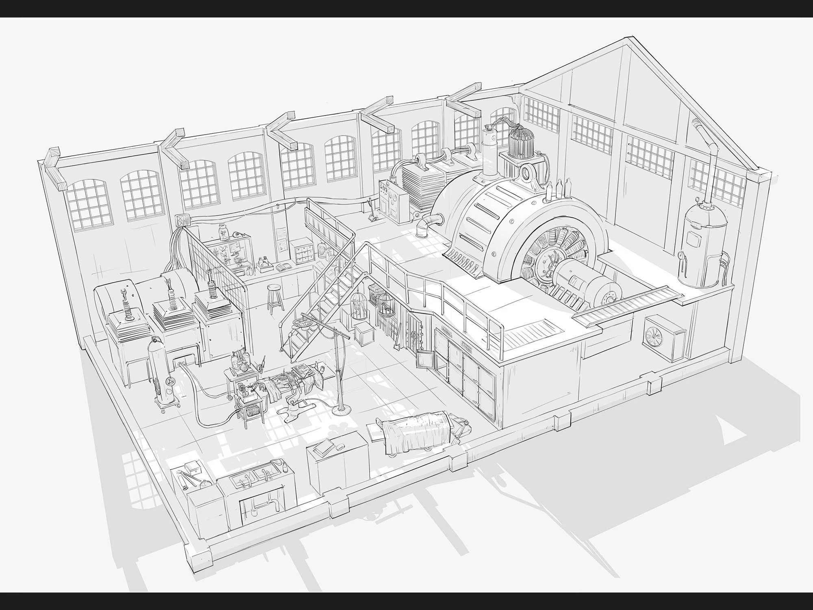Image resolution: width=813 pixels, height=610 pixels.
Task: Click the gas cylinder on wheeled cart
Action: click(161, 373)
